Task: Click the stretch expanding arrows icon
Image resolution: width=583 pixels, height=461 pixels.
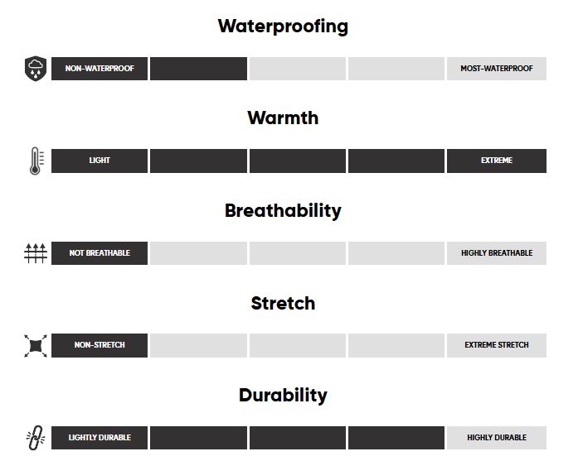Action: (35, 345)
